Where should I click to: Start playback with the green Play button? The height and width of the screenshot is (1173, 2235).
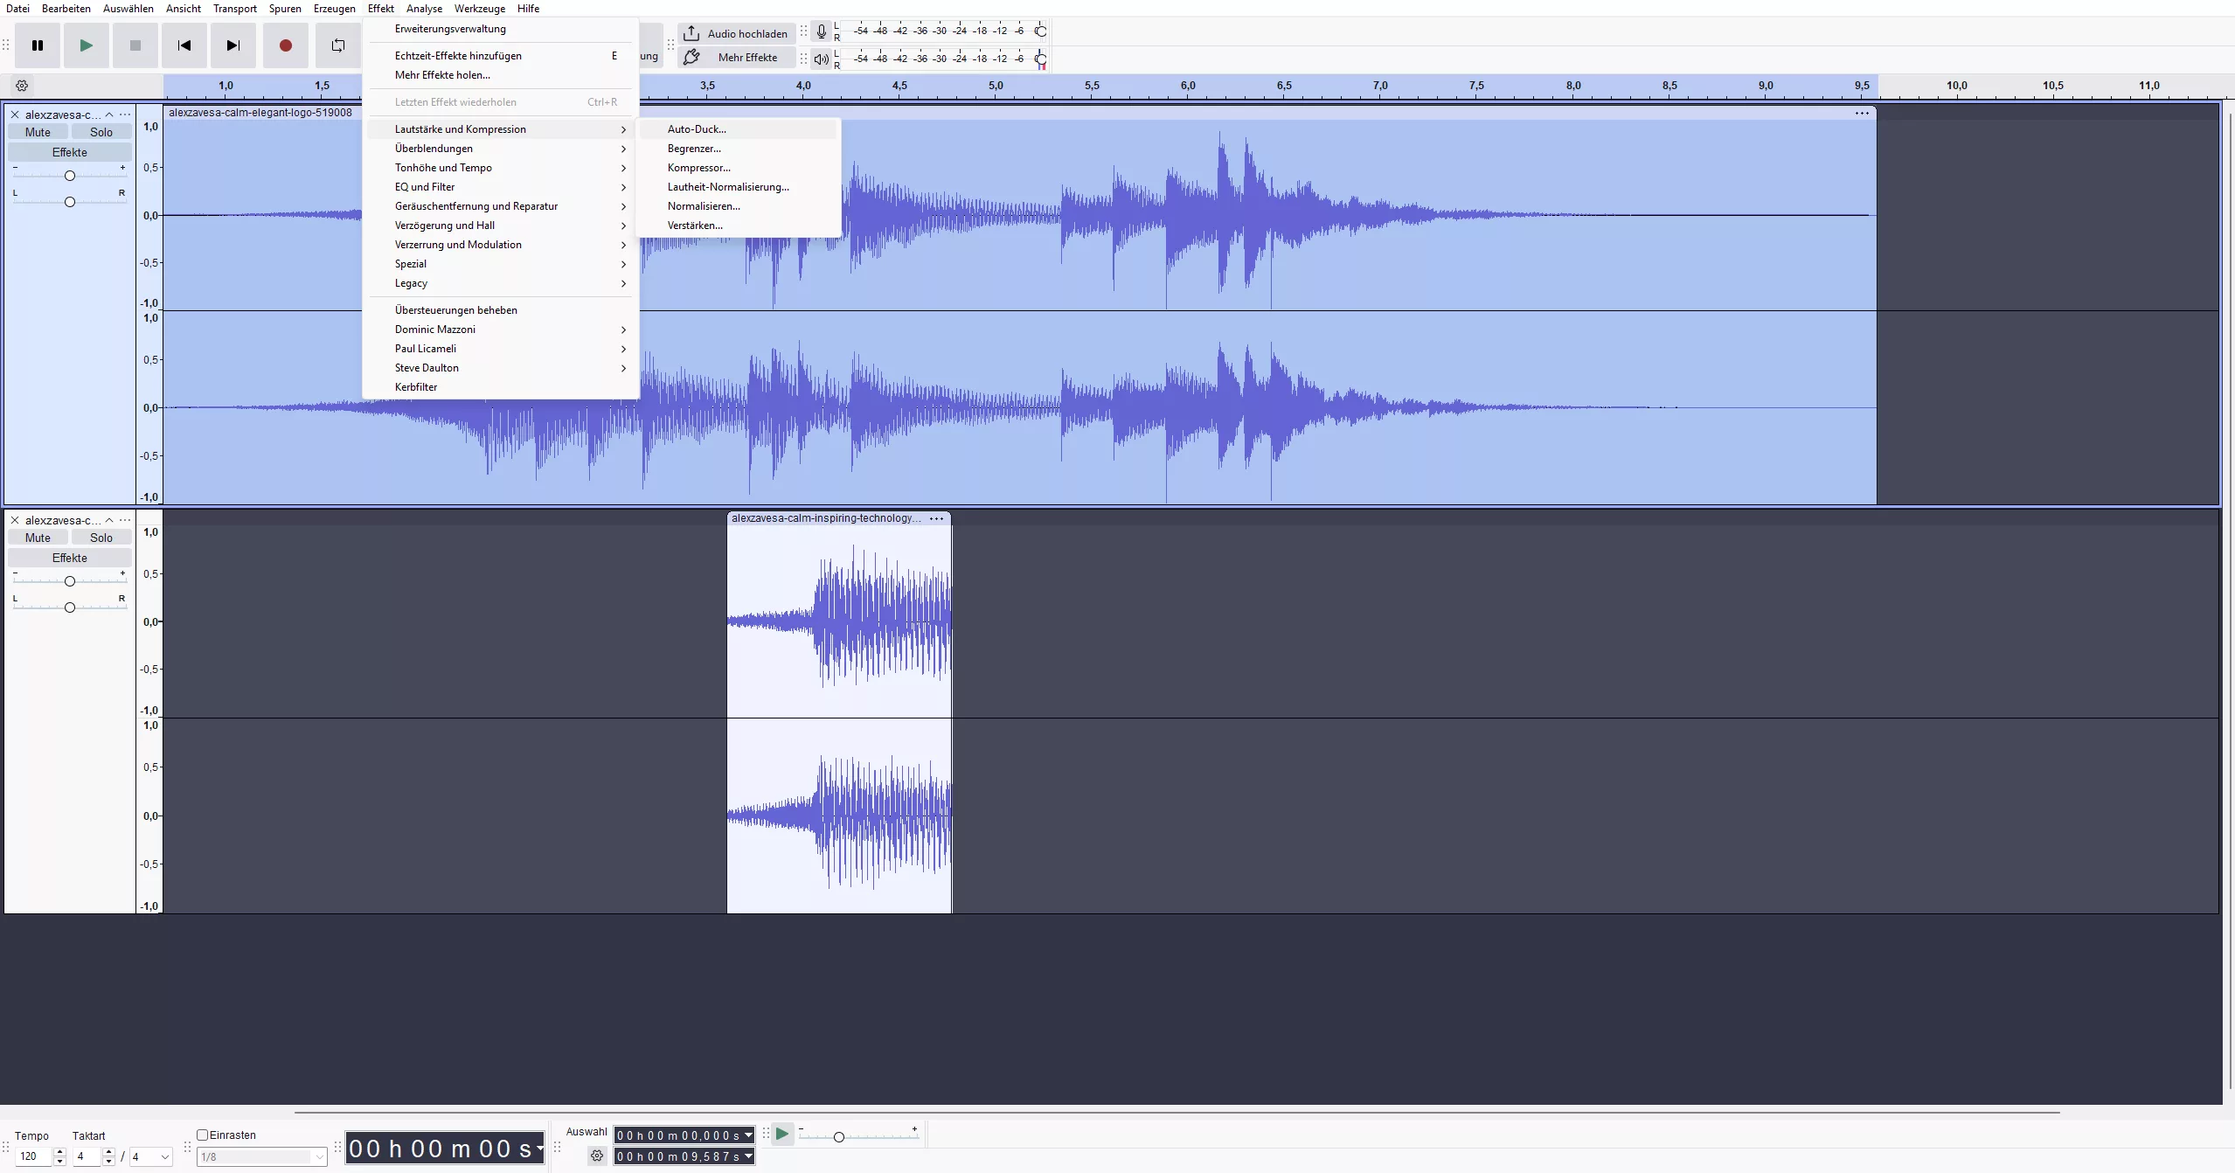(x=86, y=45)
